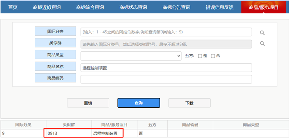Click the 否 cell in the result row

pyautogui.click(x=152, y=133)
